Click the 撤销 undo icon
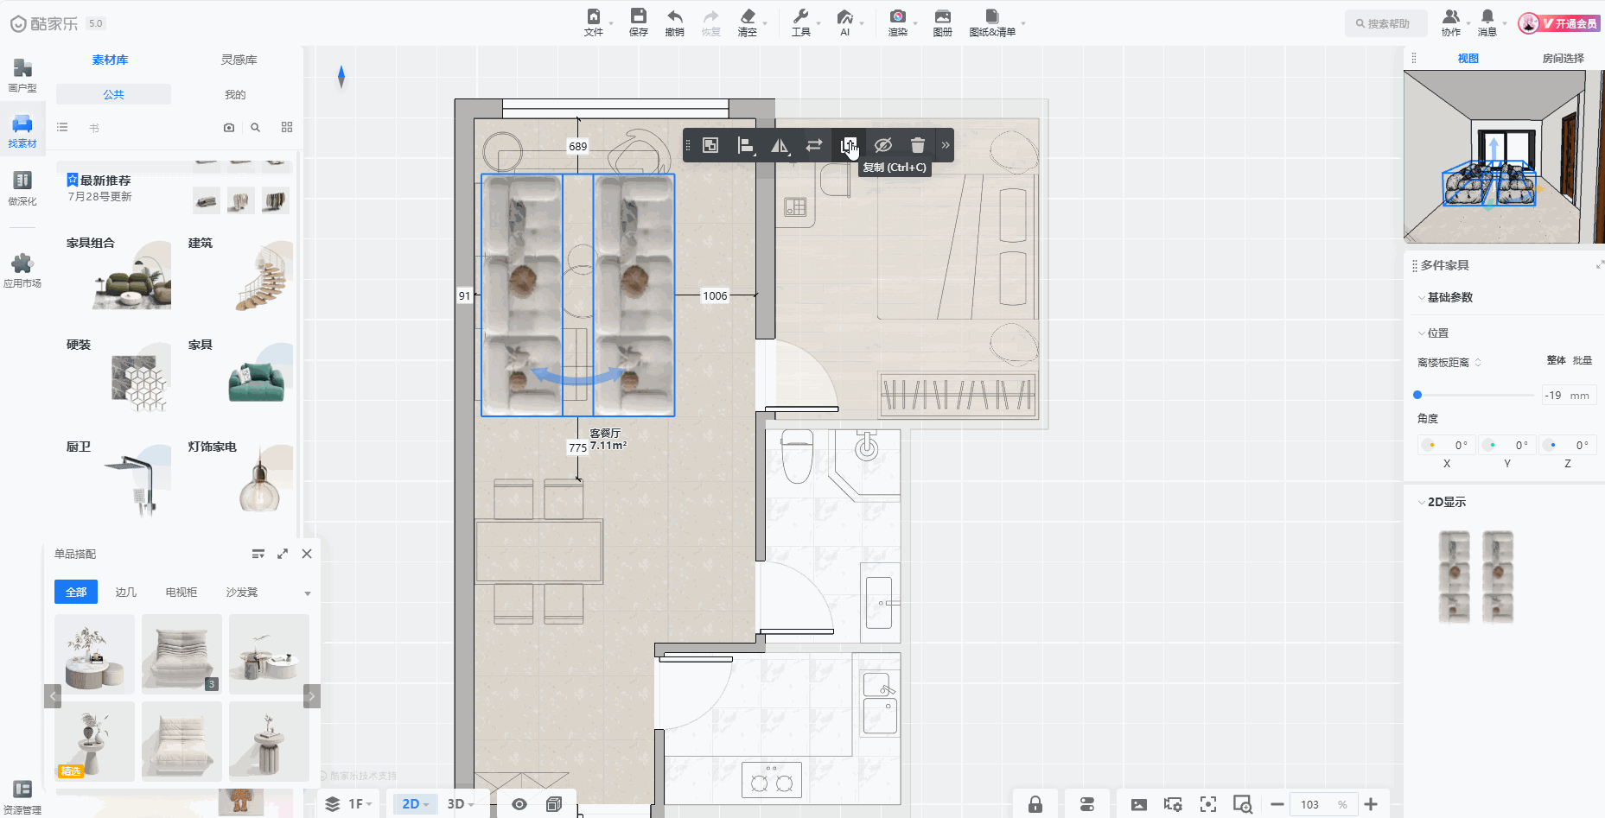 point(674,22)
